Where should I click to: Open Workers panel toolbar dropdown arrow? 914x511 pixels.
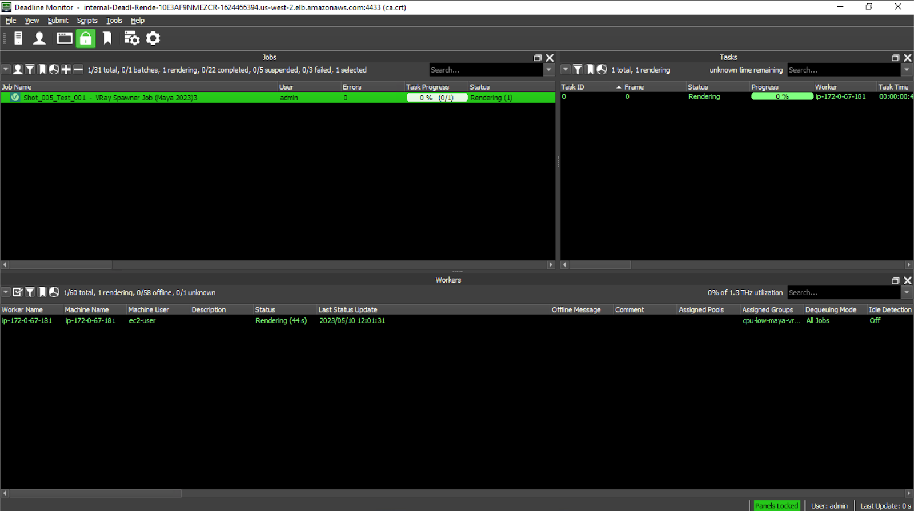pos(6,292)
